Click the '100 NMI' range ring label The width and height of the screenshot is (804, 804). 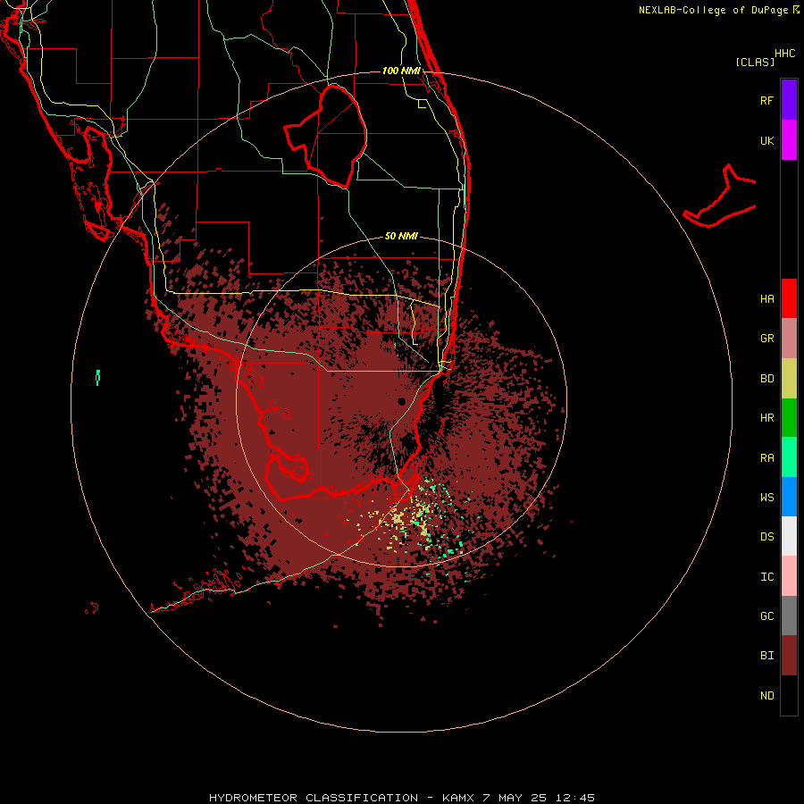tap(401, 71)
